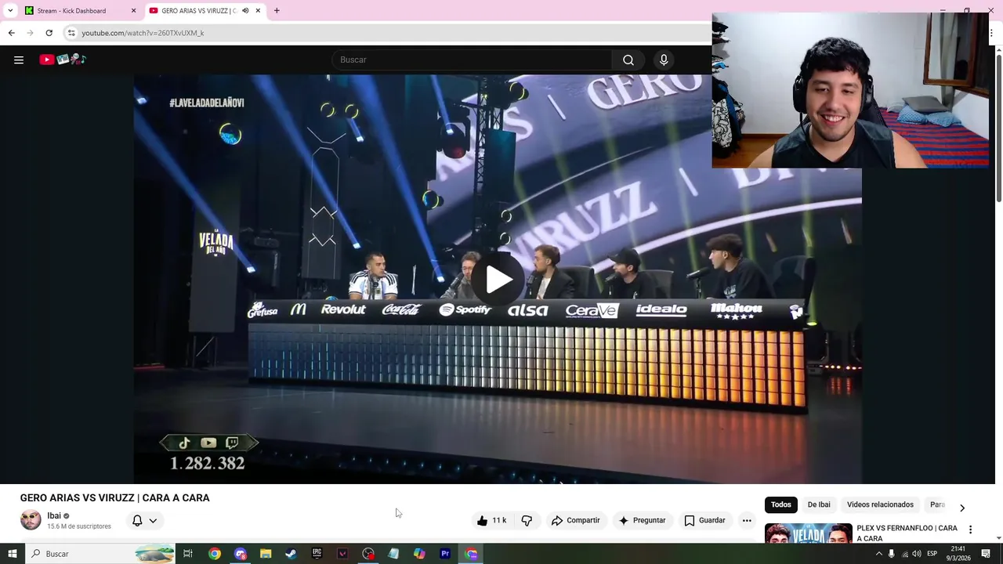Reload the current page

[49, 33]
